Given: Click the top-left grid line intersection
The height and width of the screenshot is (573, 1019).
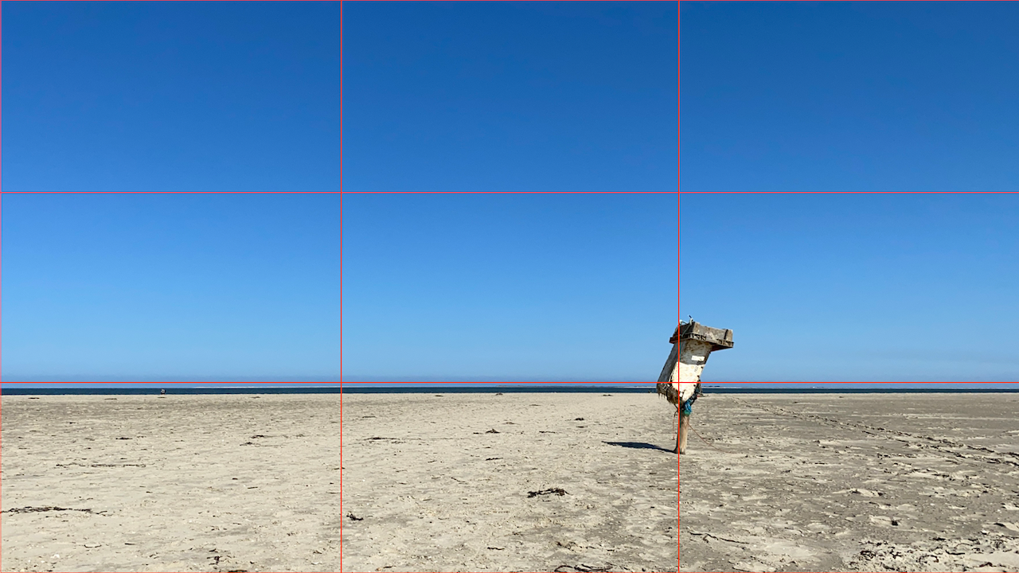Looking at the screenshot, I should pyautogui.click(x=342, y=193).
